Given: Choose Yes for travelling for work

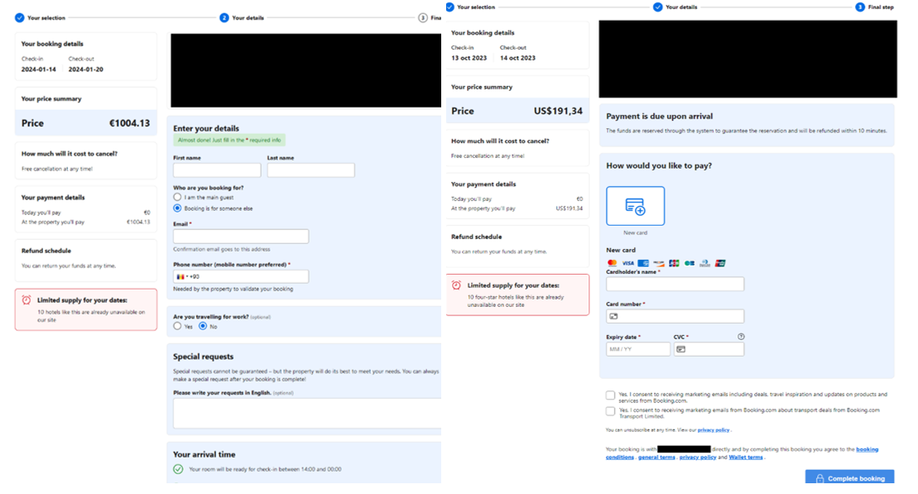Looking at the screenshot, I should (177, 326).
